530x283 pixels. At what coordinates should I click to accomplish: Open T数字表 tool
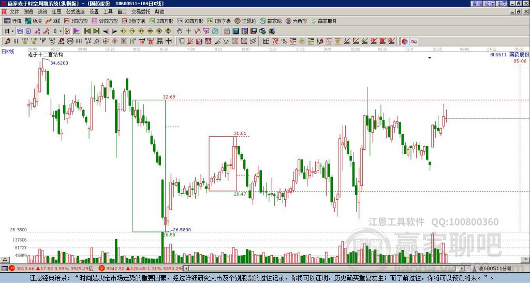coord(219,21)
